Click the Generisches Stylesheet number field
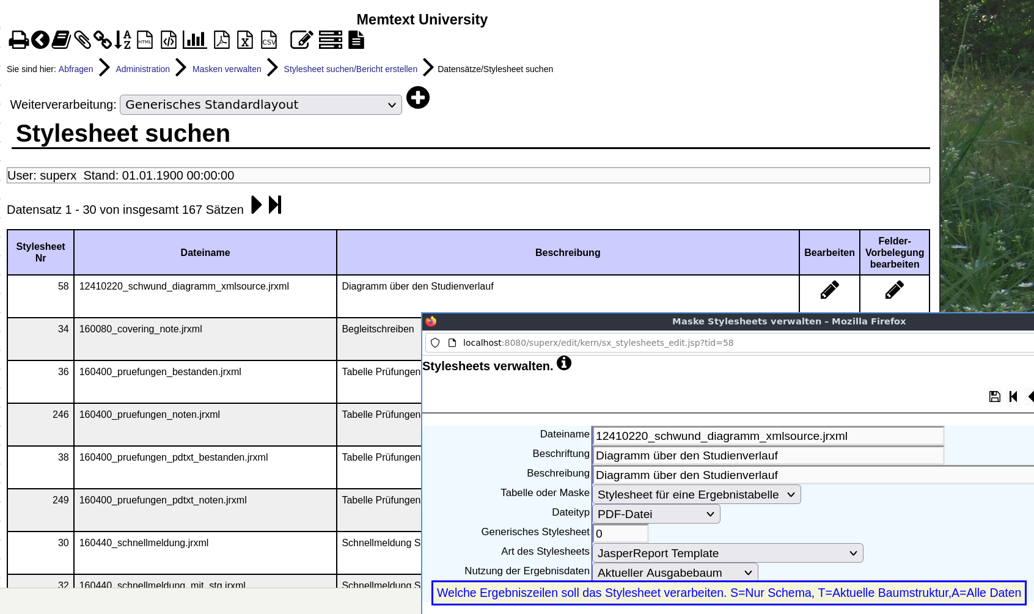The width and height of the screenshot is (1034, 614). click(620, 533)
